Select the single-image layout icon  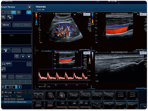[4, 12]
